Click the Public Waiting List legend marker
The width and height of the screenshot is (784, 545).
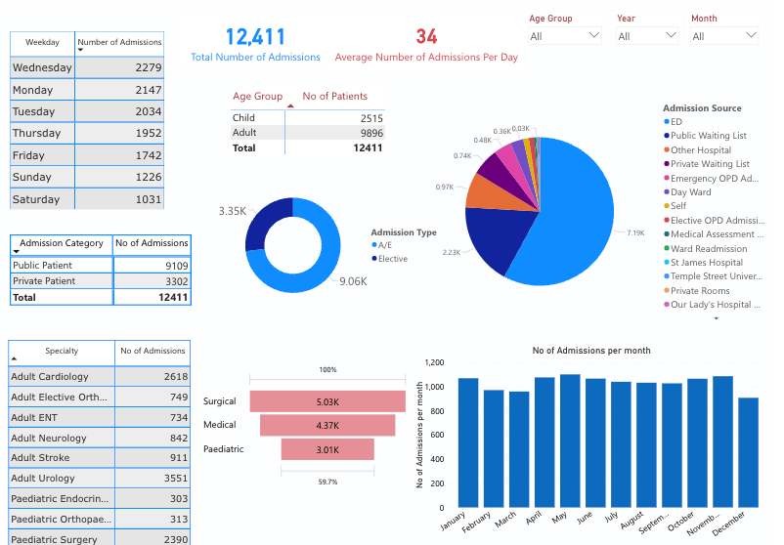click(x=667, y=136)
